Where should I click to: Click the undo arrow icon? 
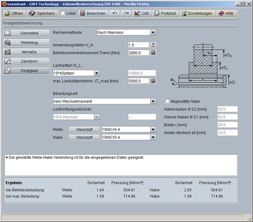[115, 13]
